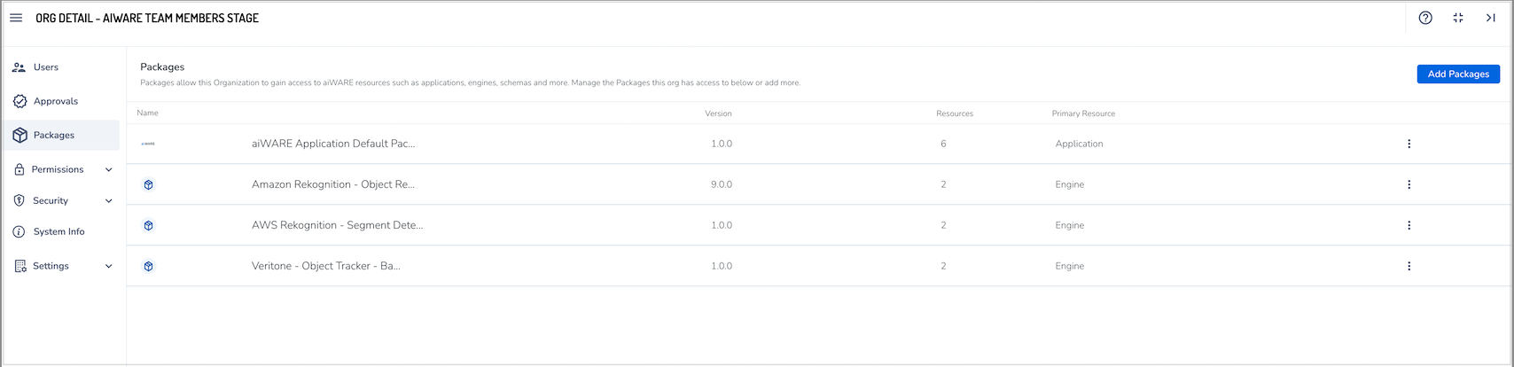Open the Approvals section
1514x367 pixels.
point(55,101)
